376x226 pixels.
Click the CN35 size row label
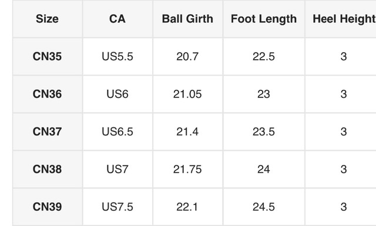[x=47, y=56]
